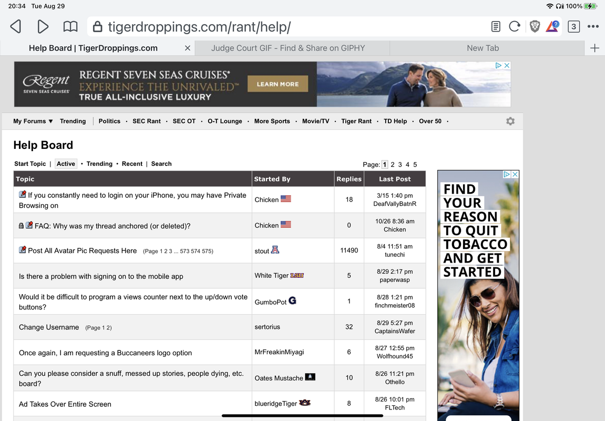Open FAQ thread anchored or deleted
Image resolution: width=605 pixels, height=421 pixels.
[x=112, y=226]
